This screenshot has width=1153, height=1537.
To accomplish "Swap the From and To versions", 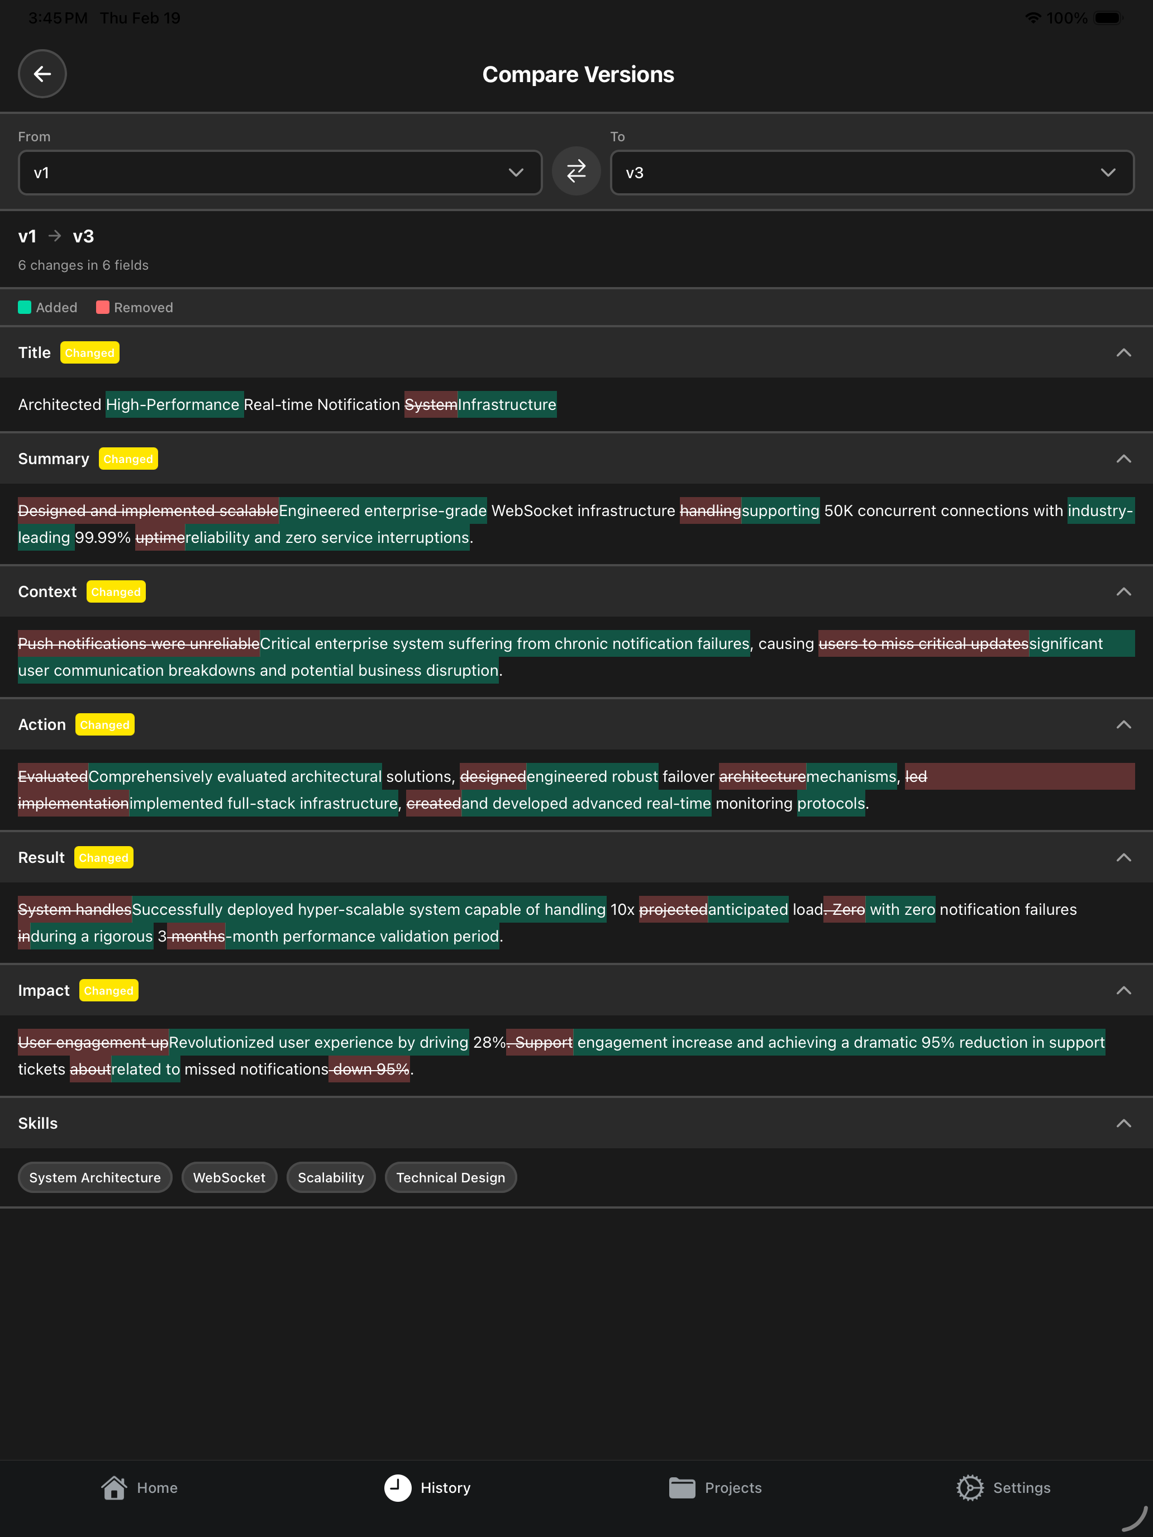I will click(576, 171).
